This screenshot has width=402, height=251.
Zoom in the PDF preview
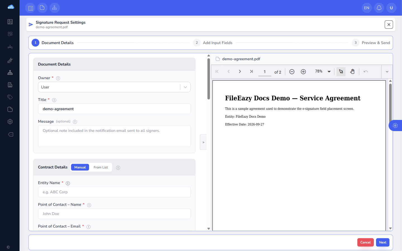click(x=303, y=72)
